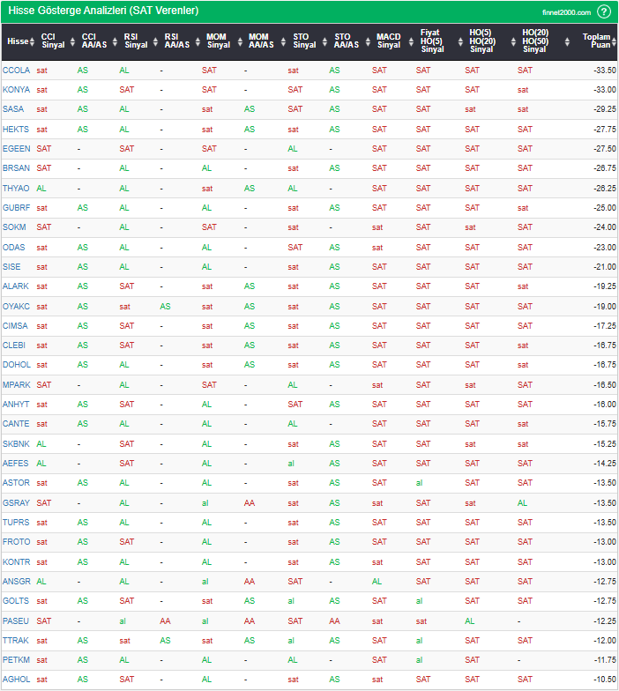Open the BRSAN stock link
This screenshot has width=619, height=691.
click(16, 167)
